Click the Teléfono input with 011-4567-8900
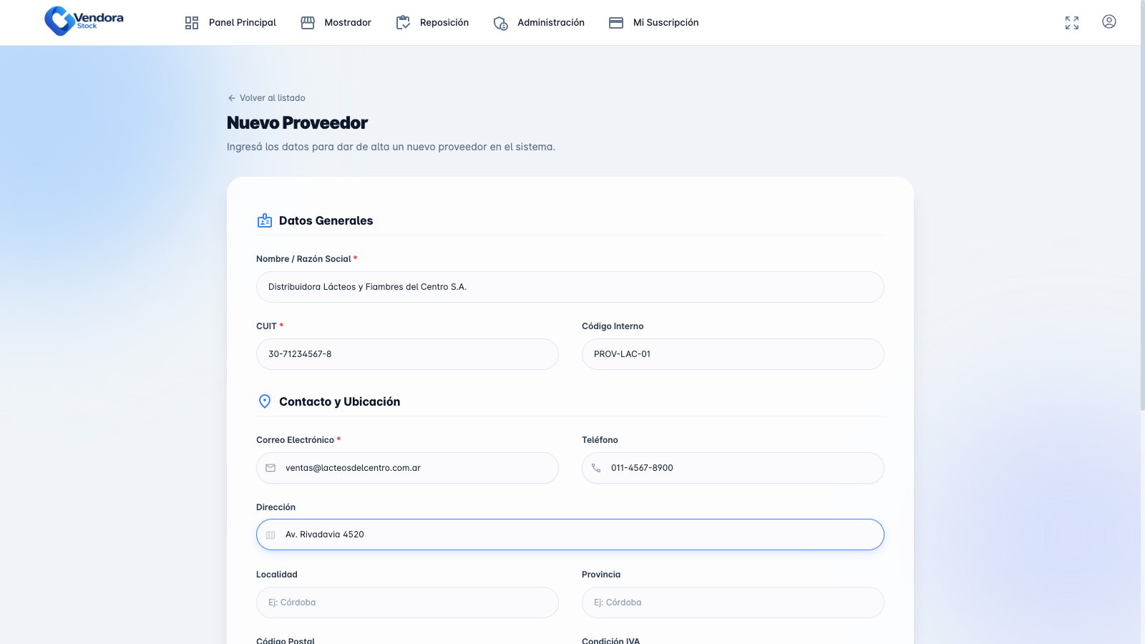Image resolution: width=1145 pixels, height=644 pixels. coord(733,468)
